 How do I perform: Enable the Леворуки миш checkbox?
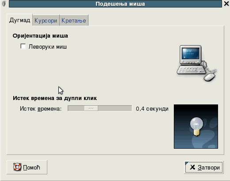pyautogui.click(x=23, y=46)
